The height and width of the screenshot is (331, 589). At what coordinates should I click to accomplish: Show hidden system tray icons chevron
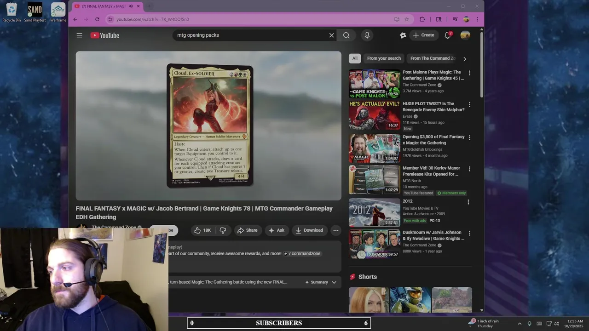(x=520, y=324)
